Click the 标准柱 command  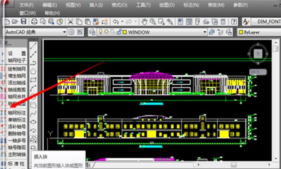pyautogui.click(x=16, y=164)
